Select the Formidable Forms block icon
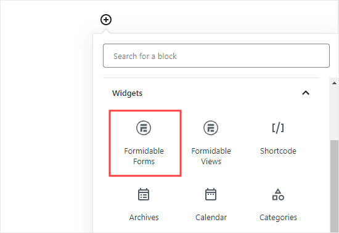The width and height of the screenshot is (339, 233). pyautogui.click(x=144, y=128)
